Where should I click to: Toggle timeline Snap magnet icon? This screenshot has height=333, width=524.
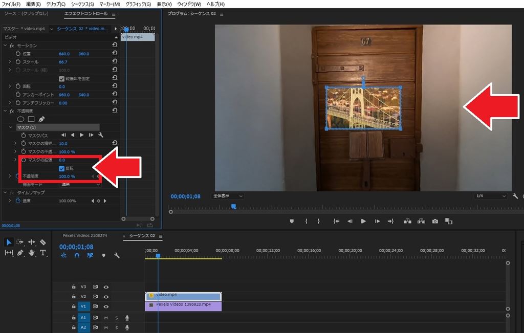point(77,255)
